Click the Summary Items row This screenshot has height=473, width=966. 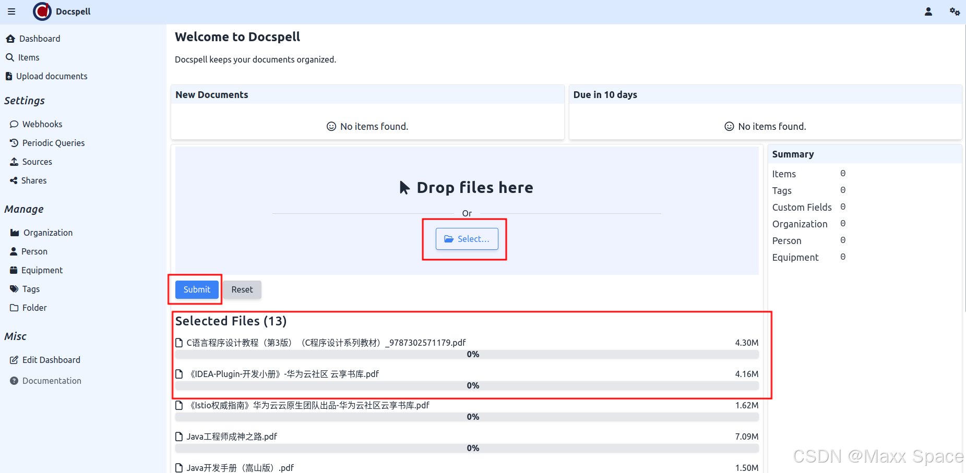(809, 174)
